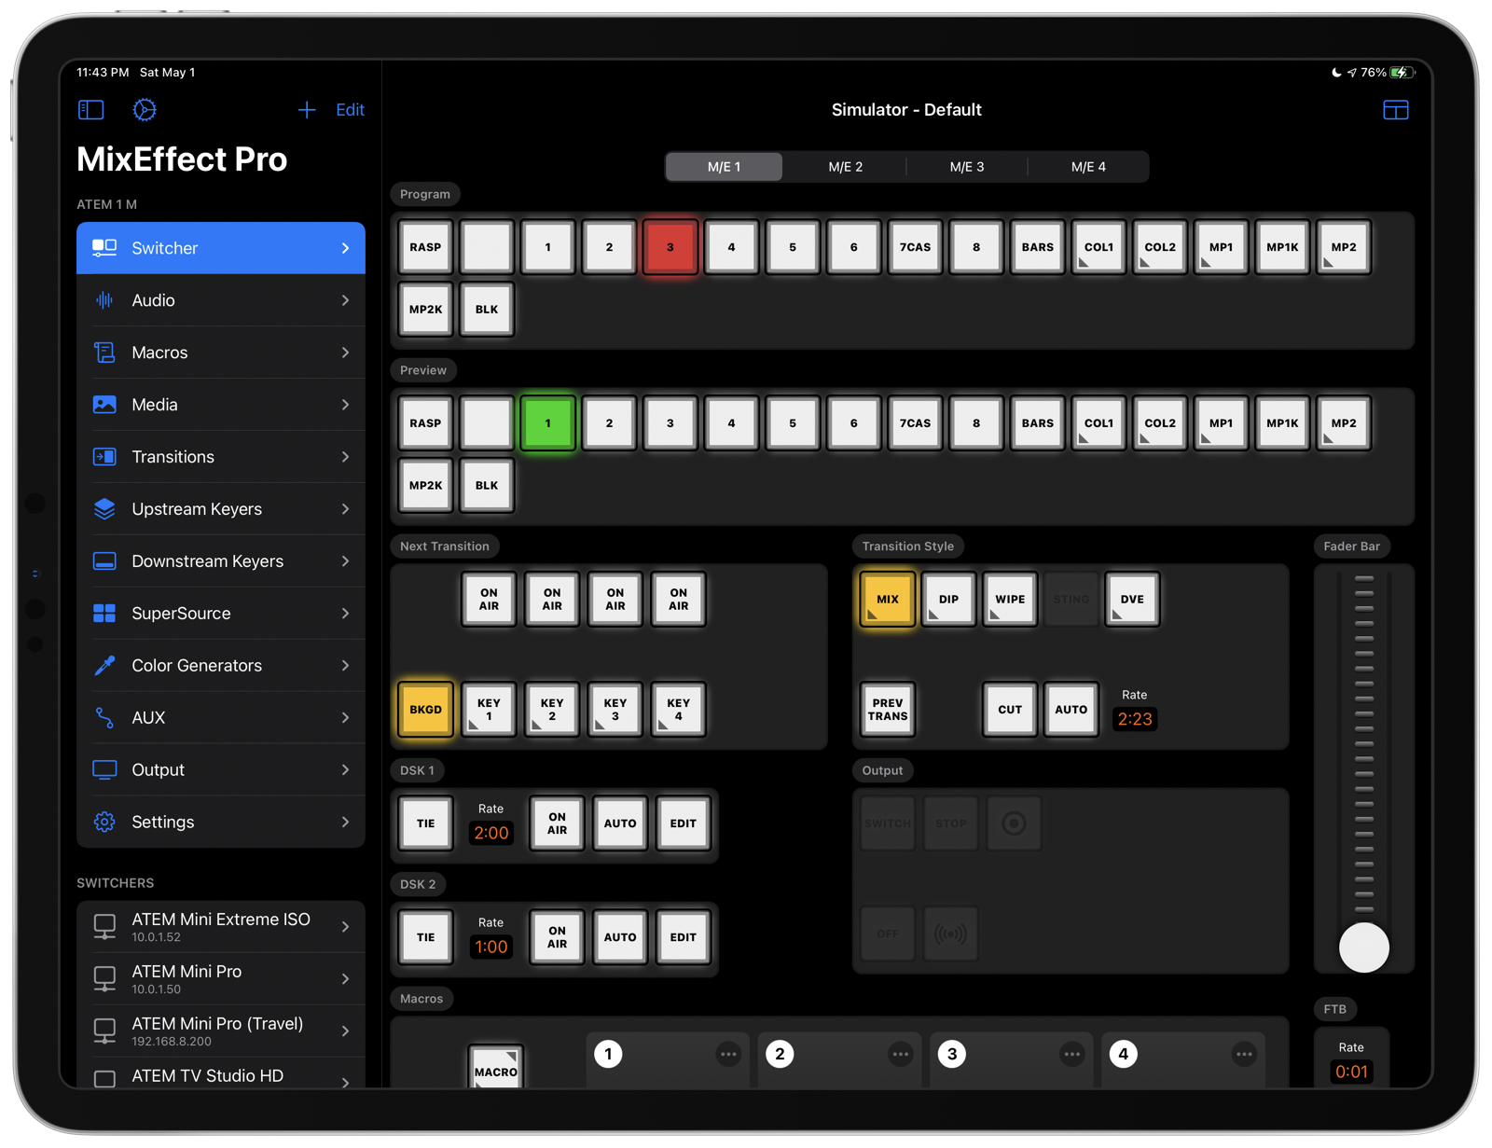Image resolution: width=1492 pixels, height=1148 pixels.
Task: Toggle PREV TRANS button
Action: click(x=888, y=710)
